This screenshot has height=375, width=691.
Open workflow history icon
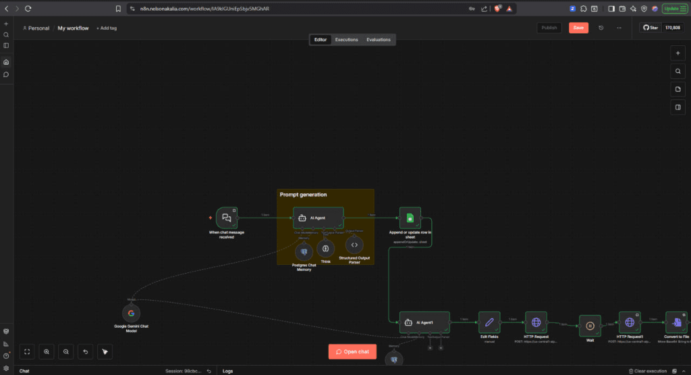tap(601, 28)
